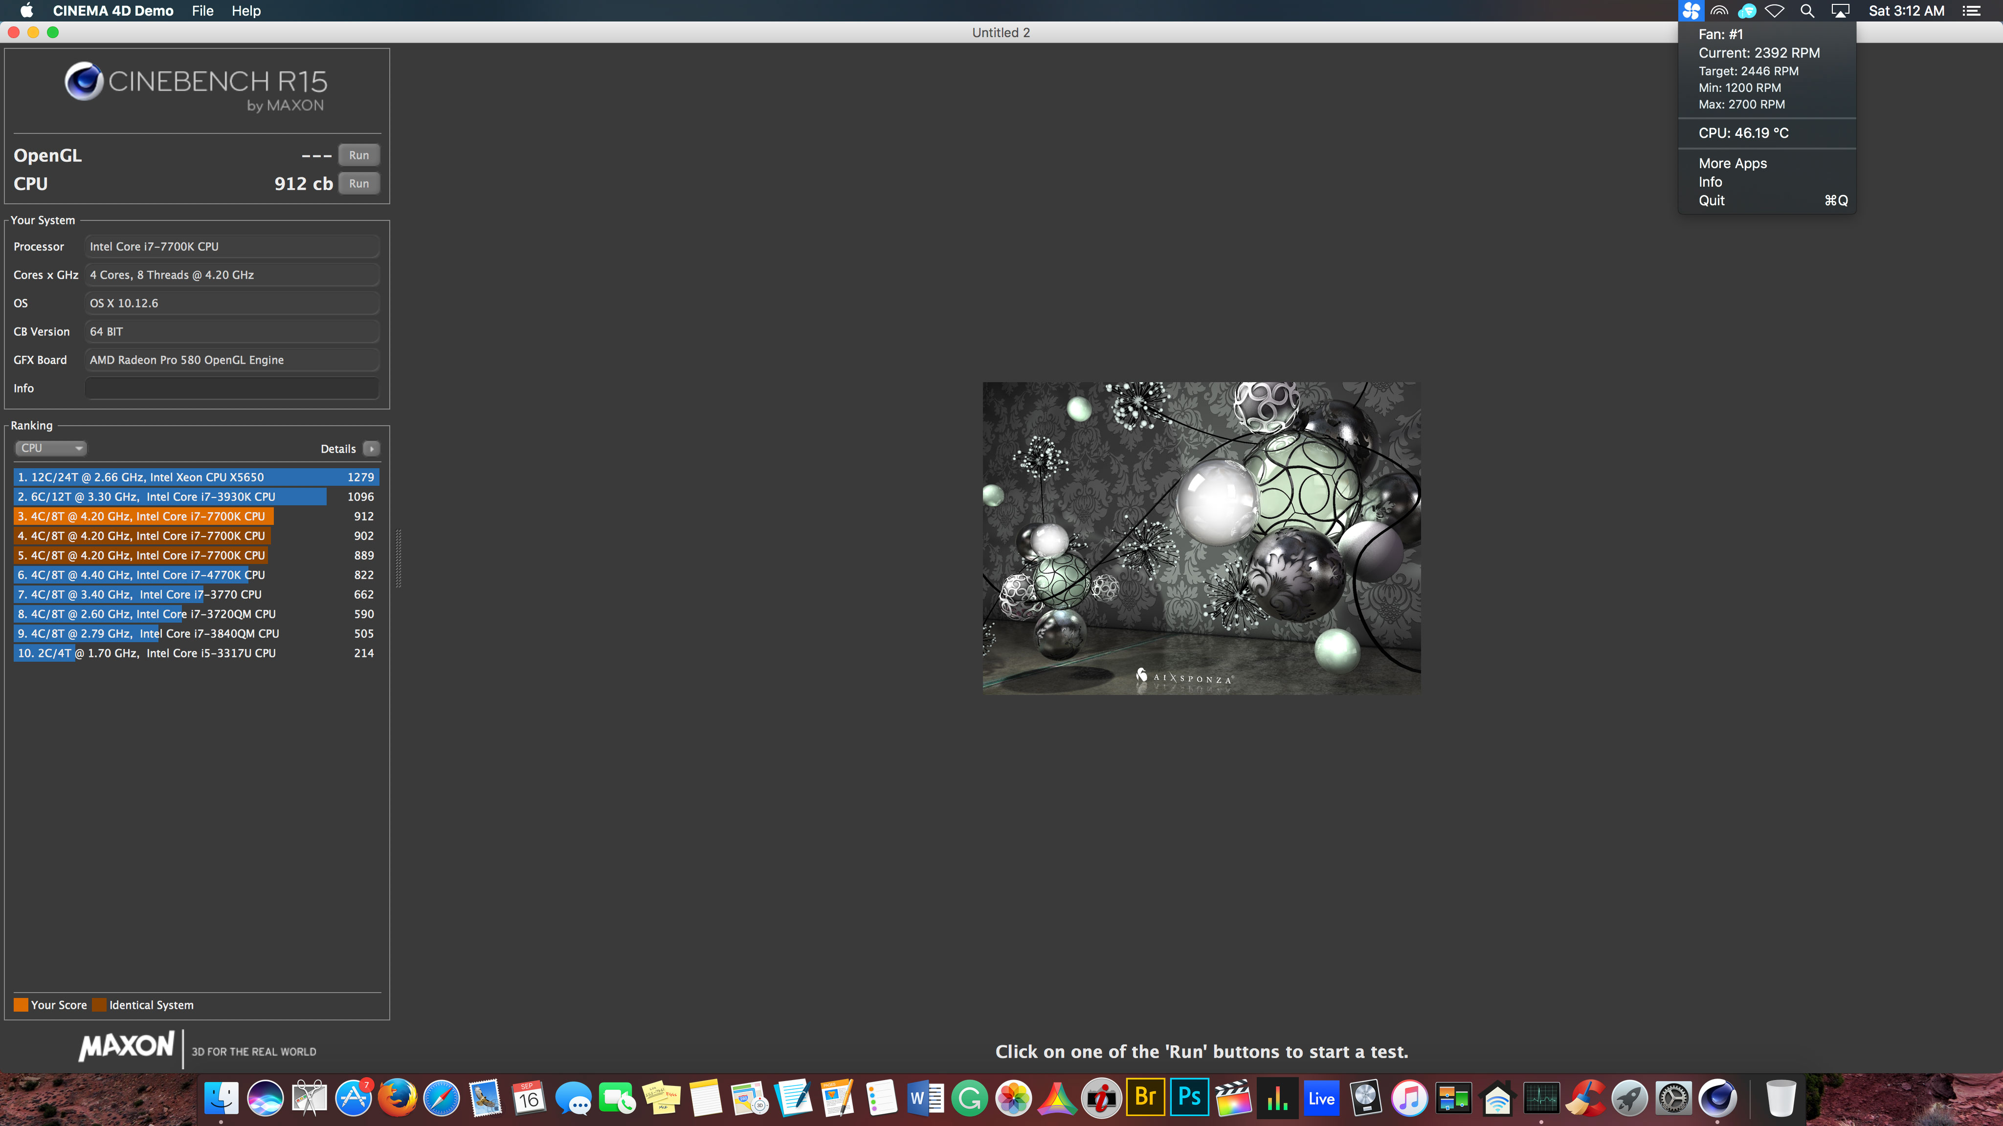This screenshot has height=1126, width=2003.
Task: Open Mail stamp icon in dock
Action: coord(485,1098)
